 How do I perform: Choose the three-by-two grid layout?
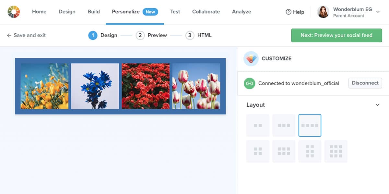click(x=284, y=151)
